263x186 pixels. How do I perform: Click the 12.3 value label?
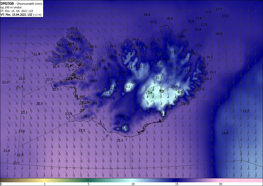pos(188,57)
